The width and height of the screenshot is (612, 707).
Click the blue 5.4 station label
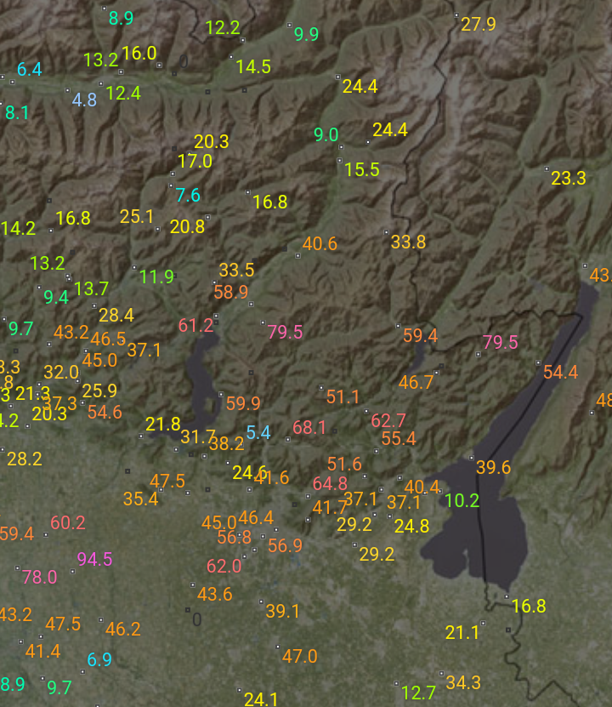(x=258, y=432)
